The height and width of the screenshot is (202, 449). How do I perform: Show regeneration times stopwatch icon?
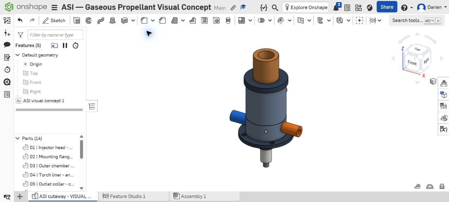75,45
